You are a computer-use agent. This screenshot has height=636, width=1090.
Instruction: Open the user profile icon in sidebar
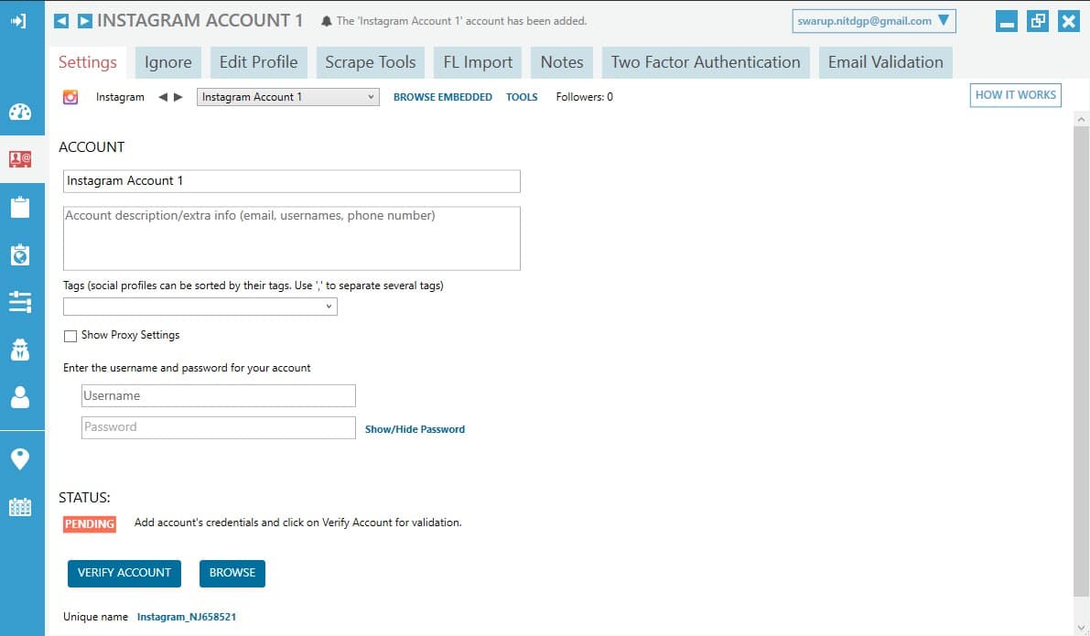(20, 397)
